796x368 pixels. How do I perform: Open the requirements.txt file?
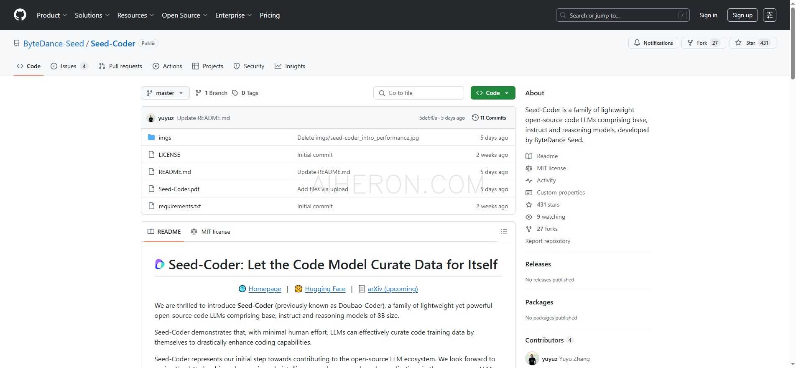pos(180,206)
